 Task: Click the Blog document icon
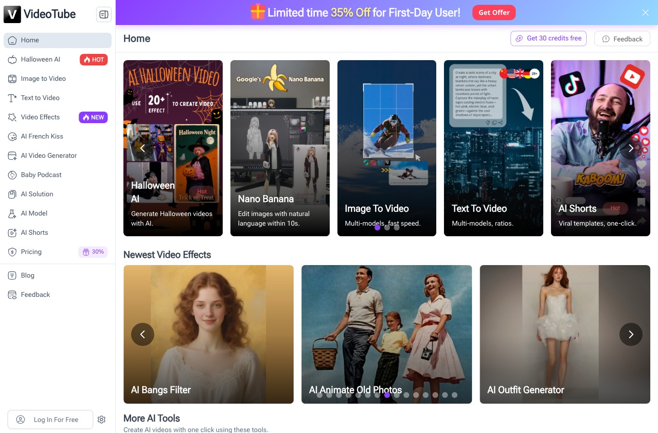click(x=13, y=276)
